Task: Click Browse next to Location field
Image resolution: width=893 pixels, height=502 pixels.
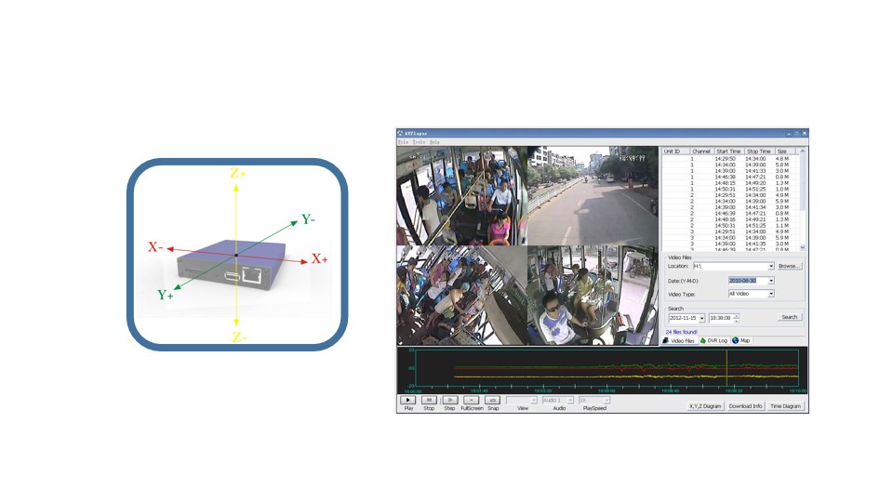Action: [789, 266]
